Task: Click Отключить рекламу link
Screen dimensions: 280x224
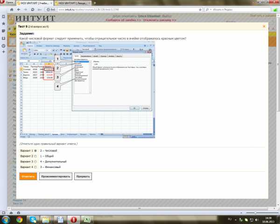Action: pyautogui.click(x=160, y=20)
